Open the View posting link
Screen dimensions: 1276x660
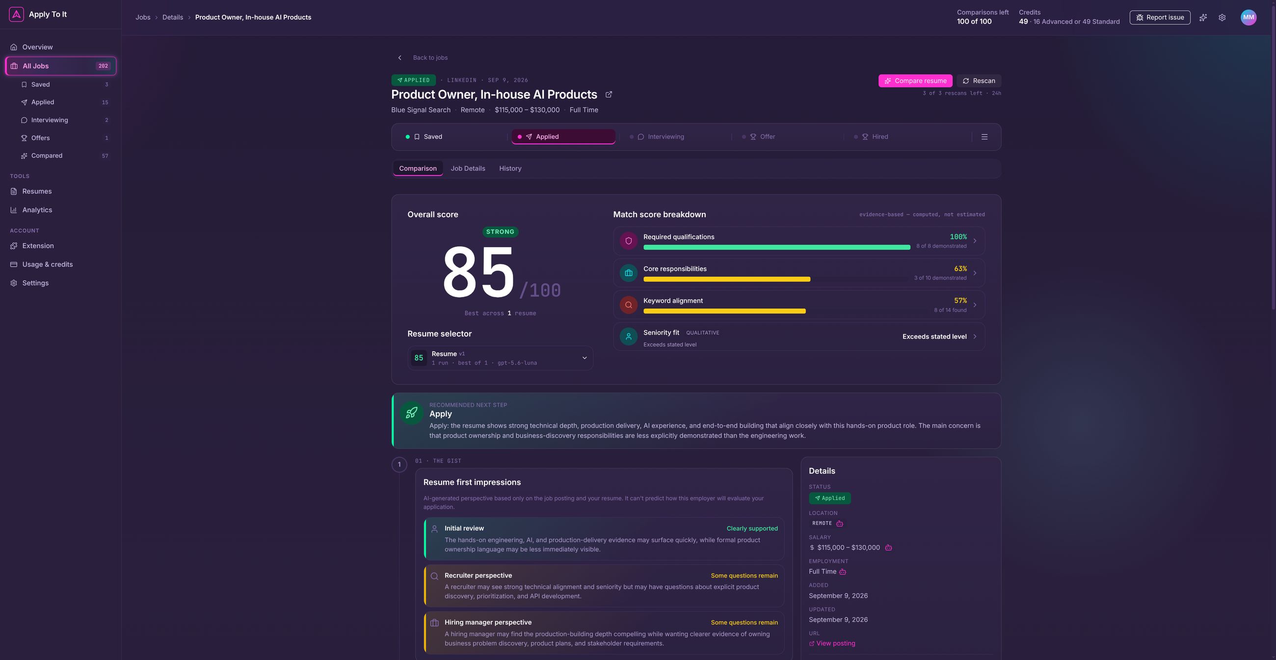coord(832,643)
